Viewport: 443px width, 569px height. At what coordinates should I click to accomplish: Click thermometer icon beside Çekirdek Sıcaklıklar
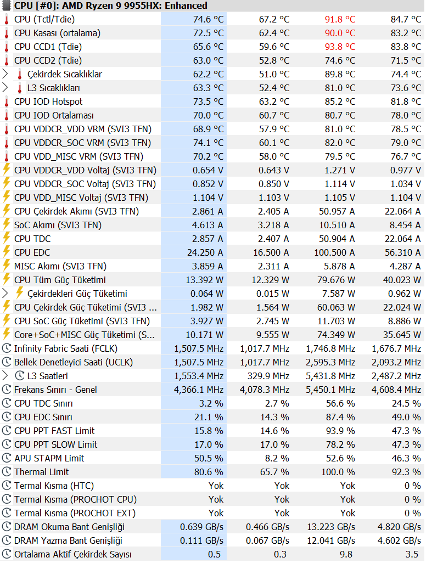(20, 75)
